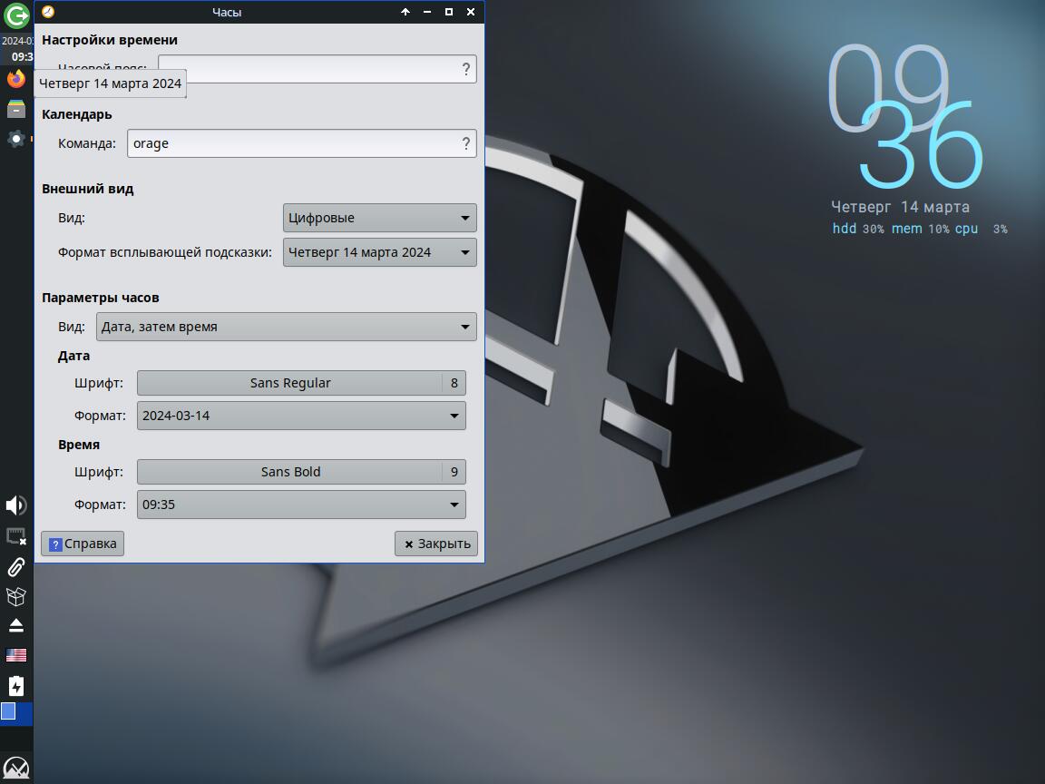Image resolution: width=1045 pixels, height=784 pixels.
Task: Click help question mark in Команда field
Action: pyautogui.click(x=466, y=143)
